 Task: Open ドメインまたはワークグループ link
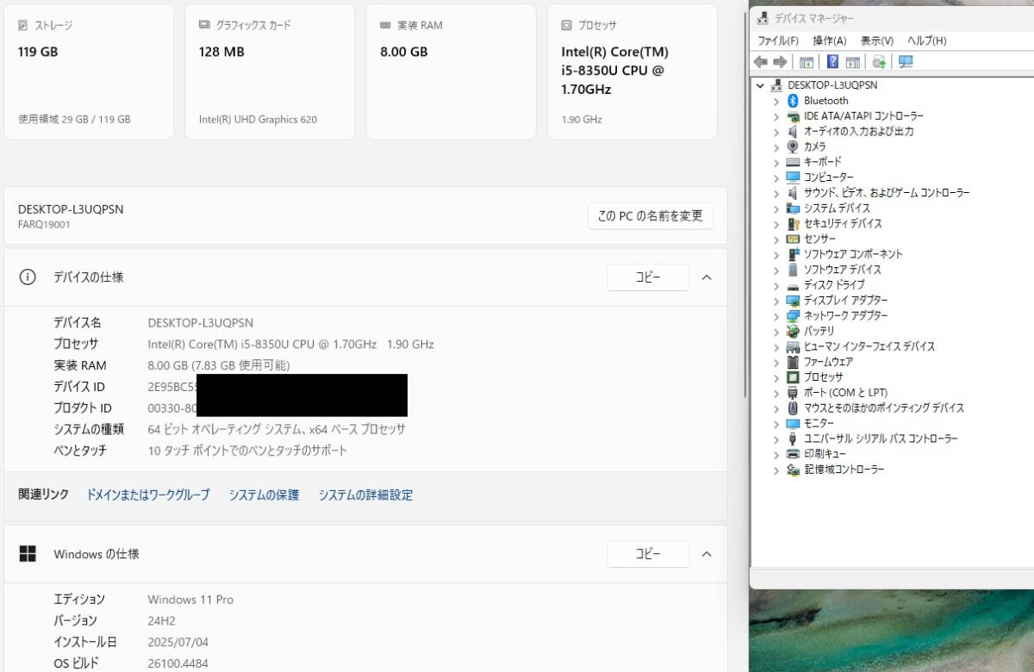pyautogui.click(x=148, y=495)
